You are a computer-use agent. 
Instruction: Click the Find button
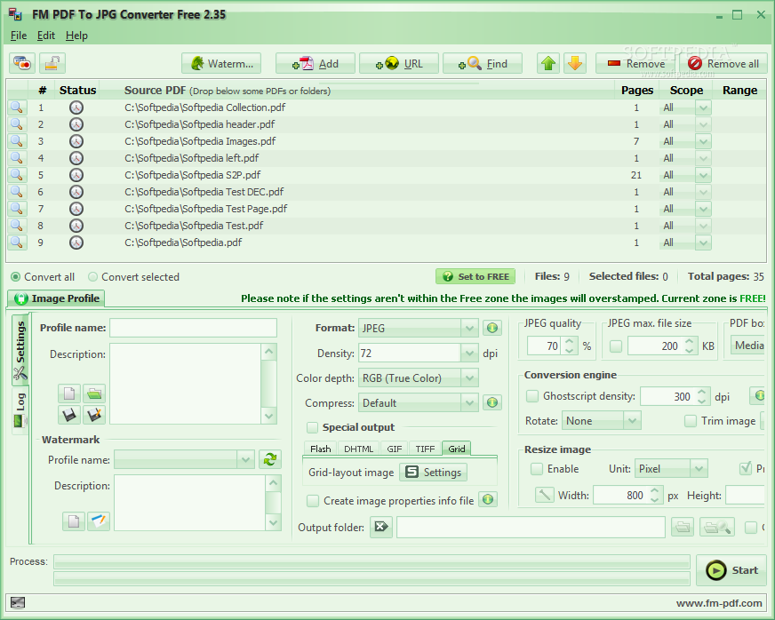483,64
